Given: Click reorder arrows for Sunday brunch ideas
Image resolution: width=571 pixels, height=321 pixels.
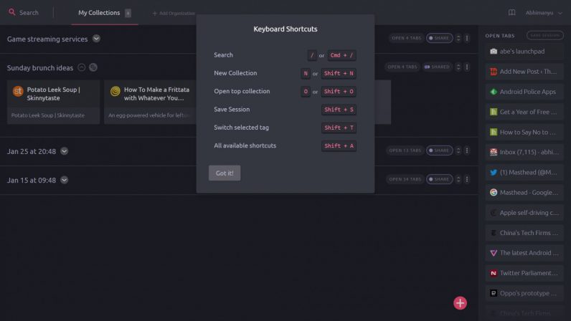Looking at the screenshot, I should 458,67.
